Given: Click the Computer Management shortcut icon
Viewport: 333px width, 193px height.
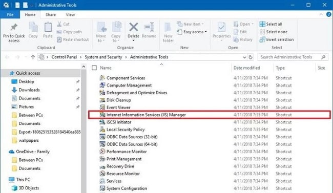Looking at the screenshot, I should (102, 85).
